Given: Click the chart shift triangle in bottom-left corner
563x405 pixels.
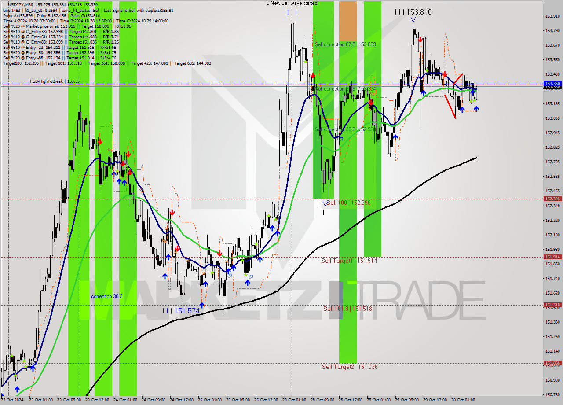Looking at the screenshot, I should tap(2, 395).
